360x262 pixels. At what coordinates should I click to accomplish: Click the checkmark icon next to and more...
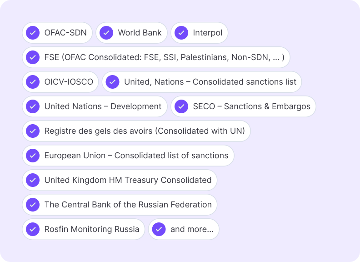tap(159, 229)
